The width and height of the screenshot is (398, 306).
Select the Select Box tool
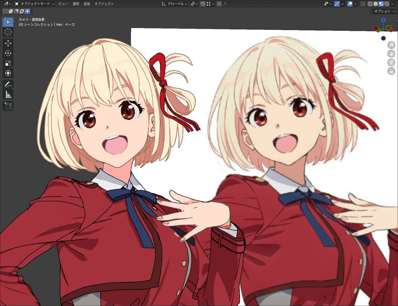pyautogui.click(x=8, y=22)
